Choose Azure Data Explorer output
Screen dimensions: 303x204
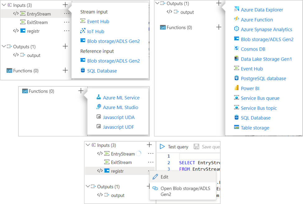click(262, 10)
